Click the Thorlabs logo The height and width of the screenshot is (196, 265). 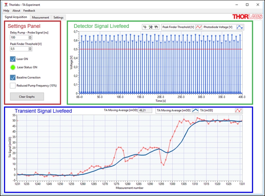(x=247, y=17)
